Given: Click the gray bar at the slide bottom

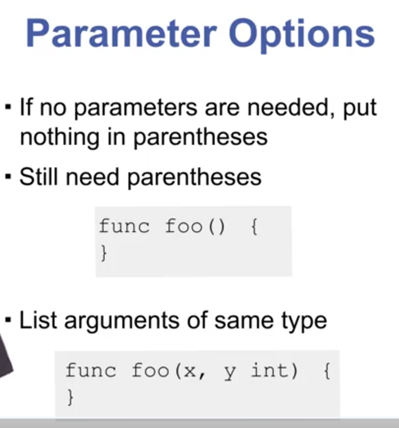Looking at the screenshot, I should 199,423.
